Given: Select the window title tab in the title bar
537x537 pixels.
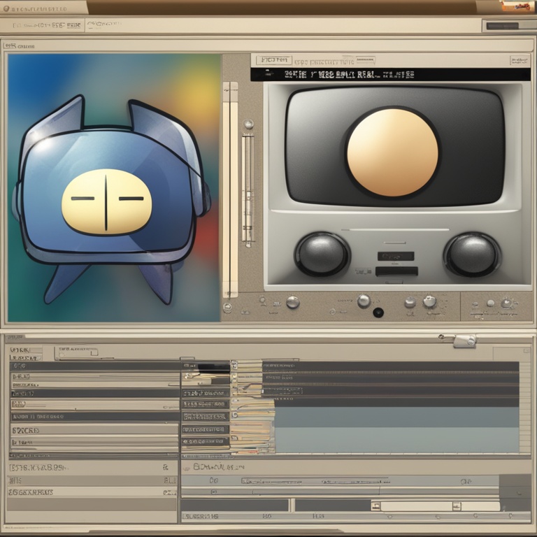Looking at the screenshot, I should tap(44, 8).
